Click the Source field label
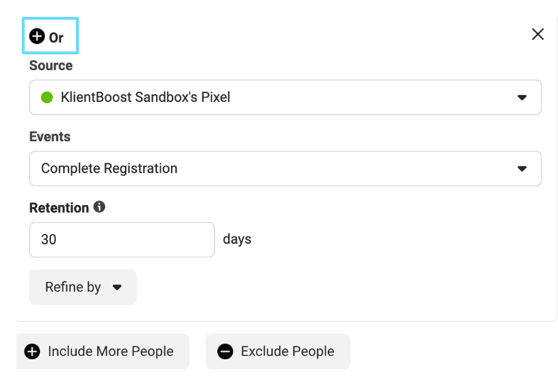Viewport: 558px width, 381px height. coord(51,66)
